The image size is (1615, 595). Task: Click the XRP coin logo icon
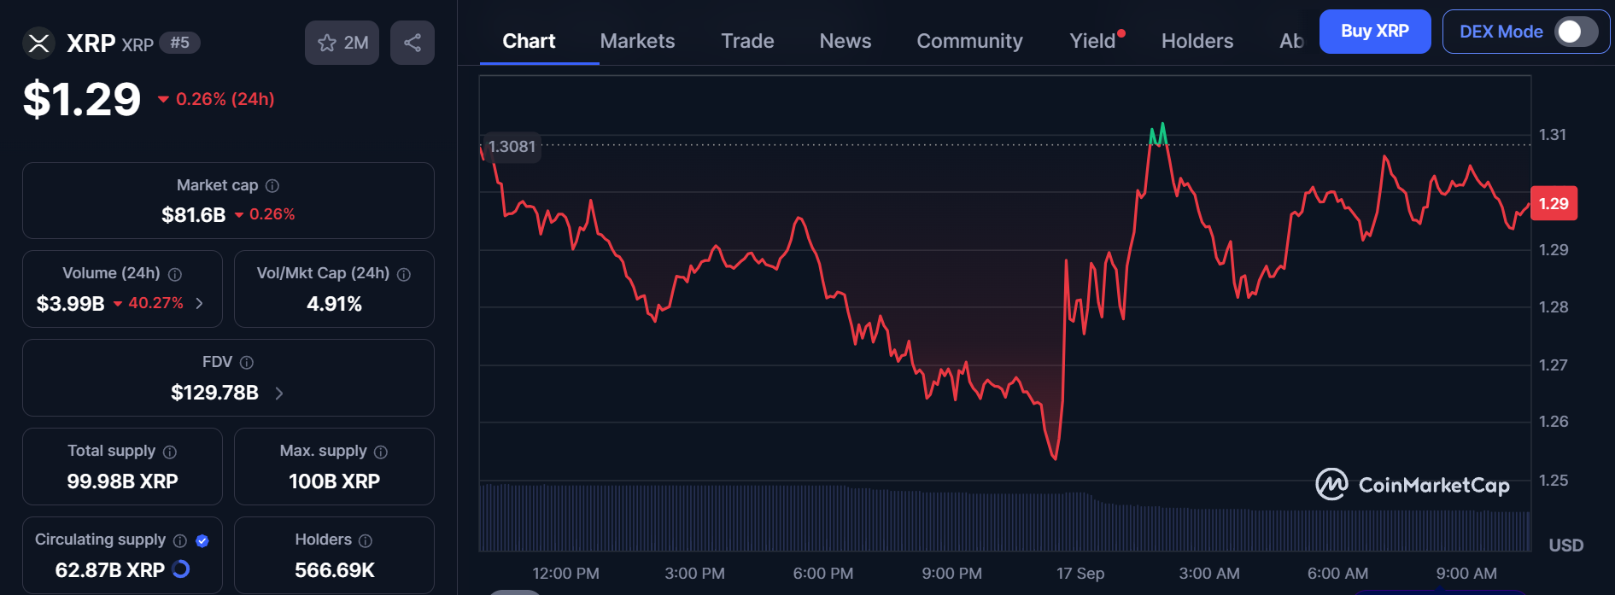tap(38, 44)
